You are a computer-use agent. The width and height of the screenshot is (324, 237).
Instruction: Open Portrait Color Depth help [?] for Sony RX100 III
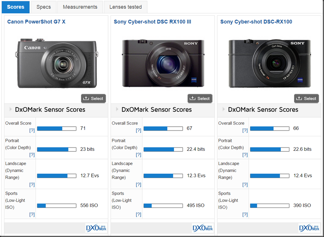point(138,155)
